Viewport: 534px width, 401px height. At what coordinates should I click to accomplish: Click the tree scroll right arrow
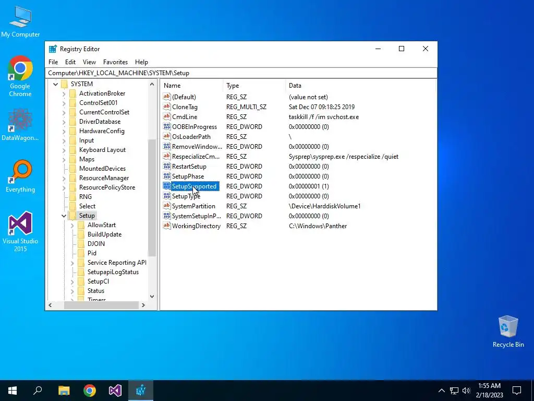[143, 305]
